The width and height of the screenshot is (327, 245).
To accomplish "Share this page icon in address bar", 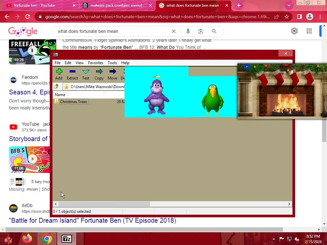I will 277,17.
